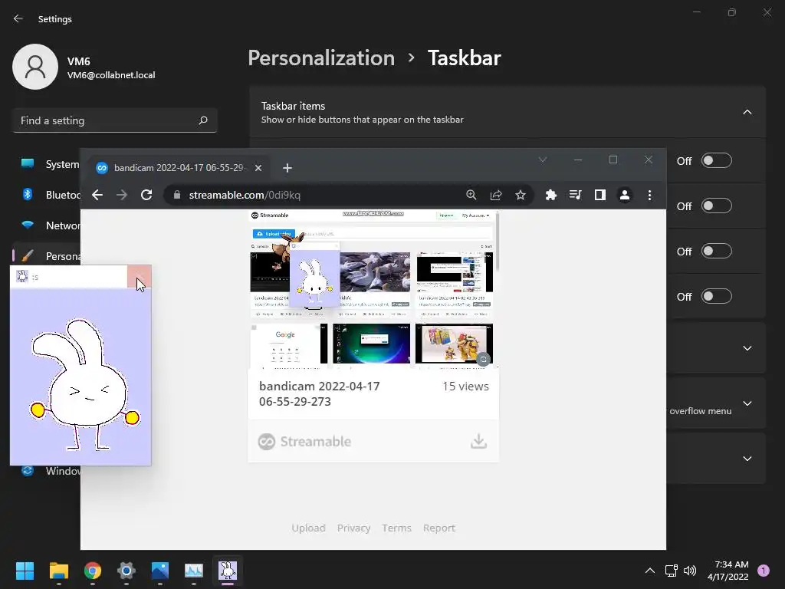Click Upload footer link
Viewport: 785px width, 589px height.
point(308,528)
